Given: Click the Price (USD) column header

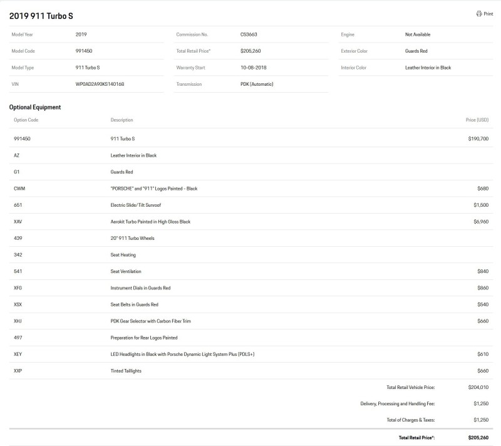Looking at the screenshot, I should (x=477, y=120).
